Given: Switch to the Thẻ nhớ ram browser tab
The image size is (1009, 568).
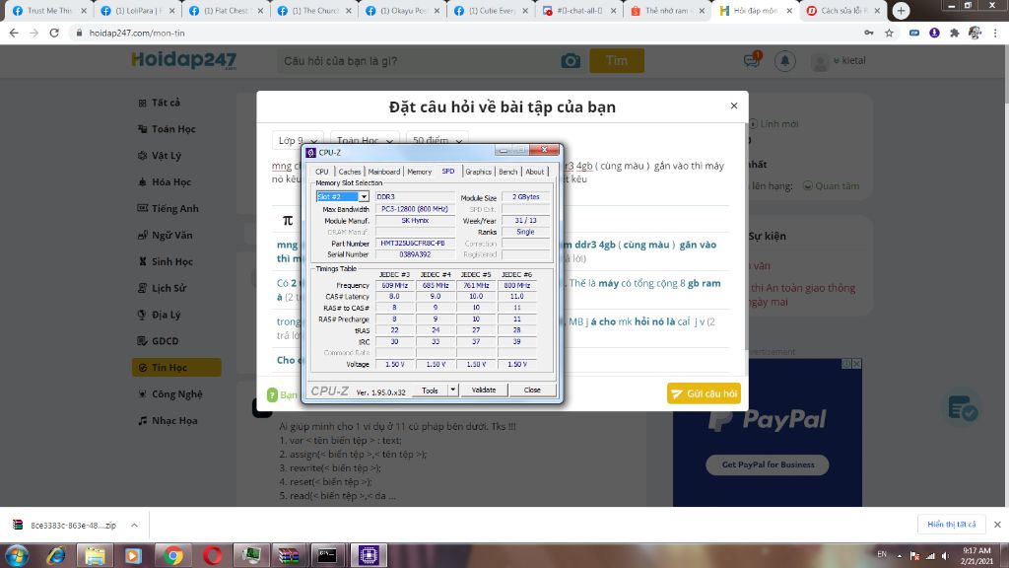Looking at the screenshot, I should 667,10.
